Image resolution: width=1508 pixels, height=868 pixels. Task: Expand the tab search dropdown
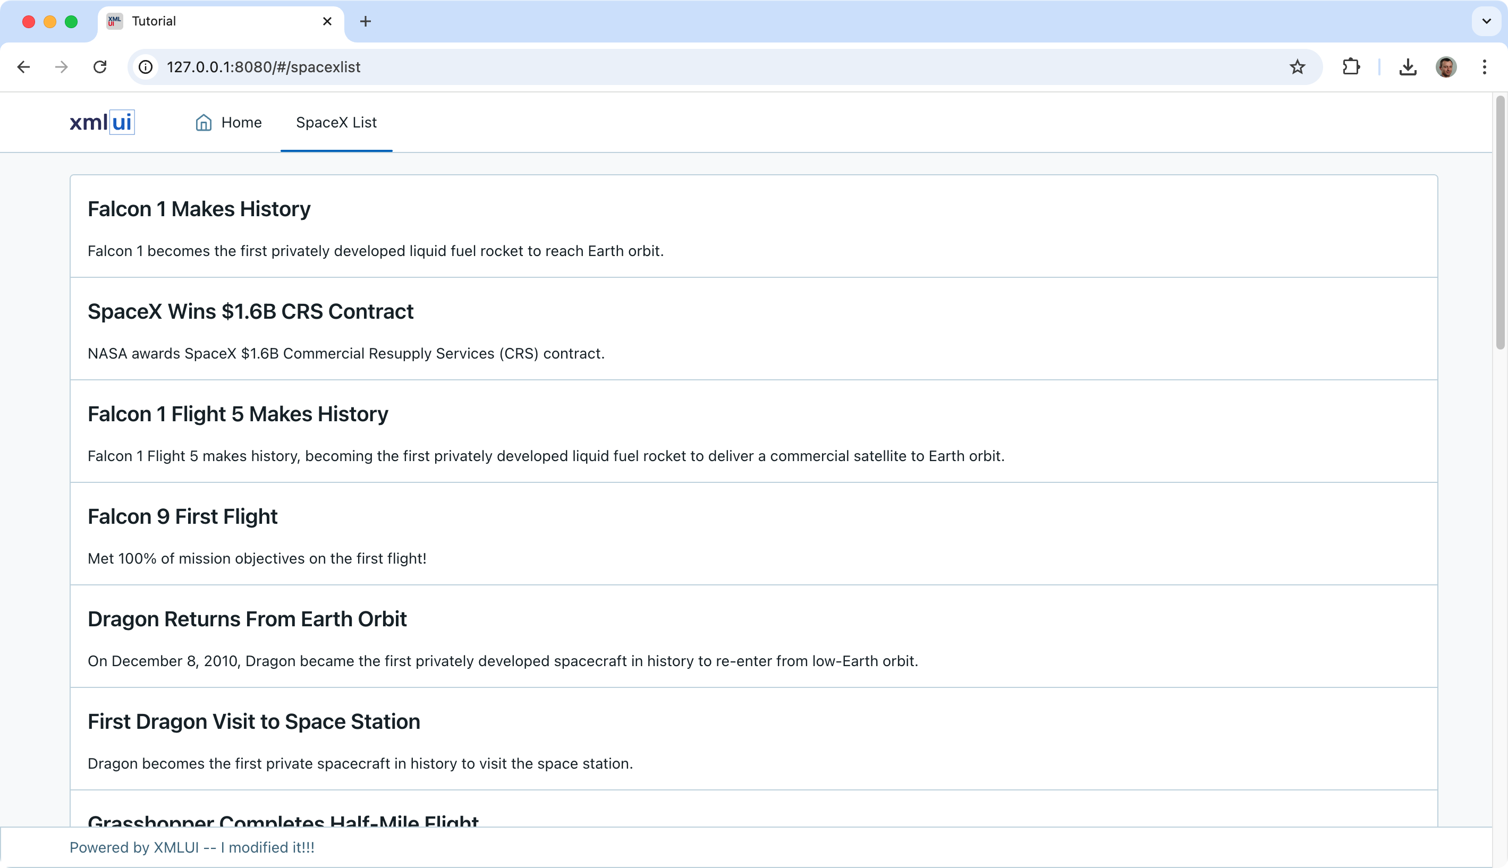point(1486,21)
